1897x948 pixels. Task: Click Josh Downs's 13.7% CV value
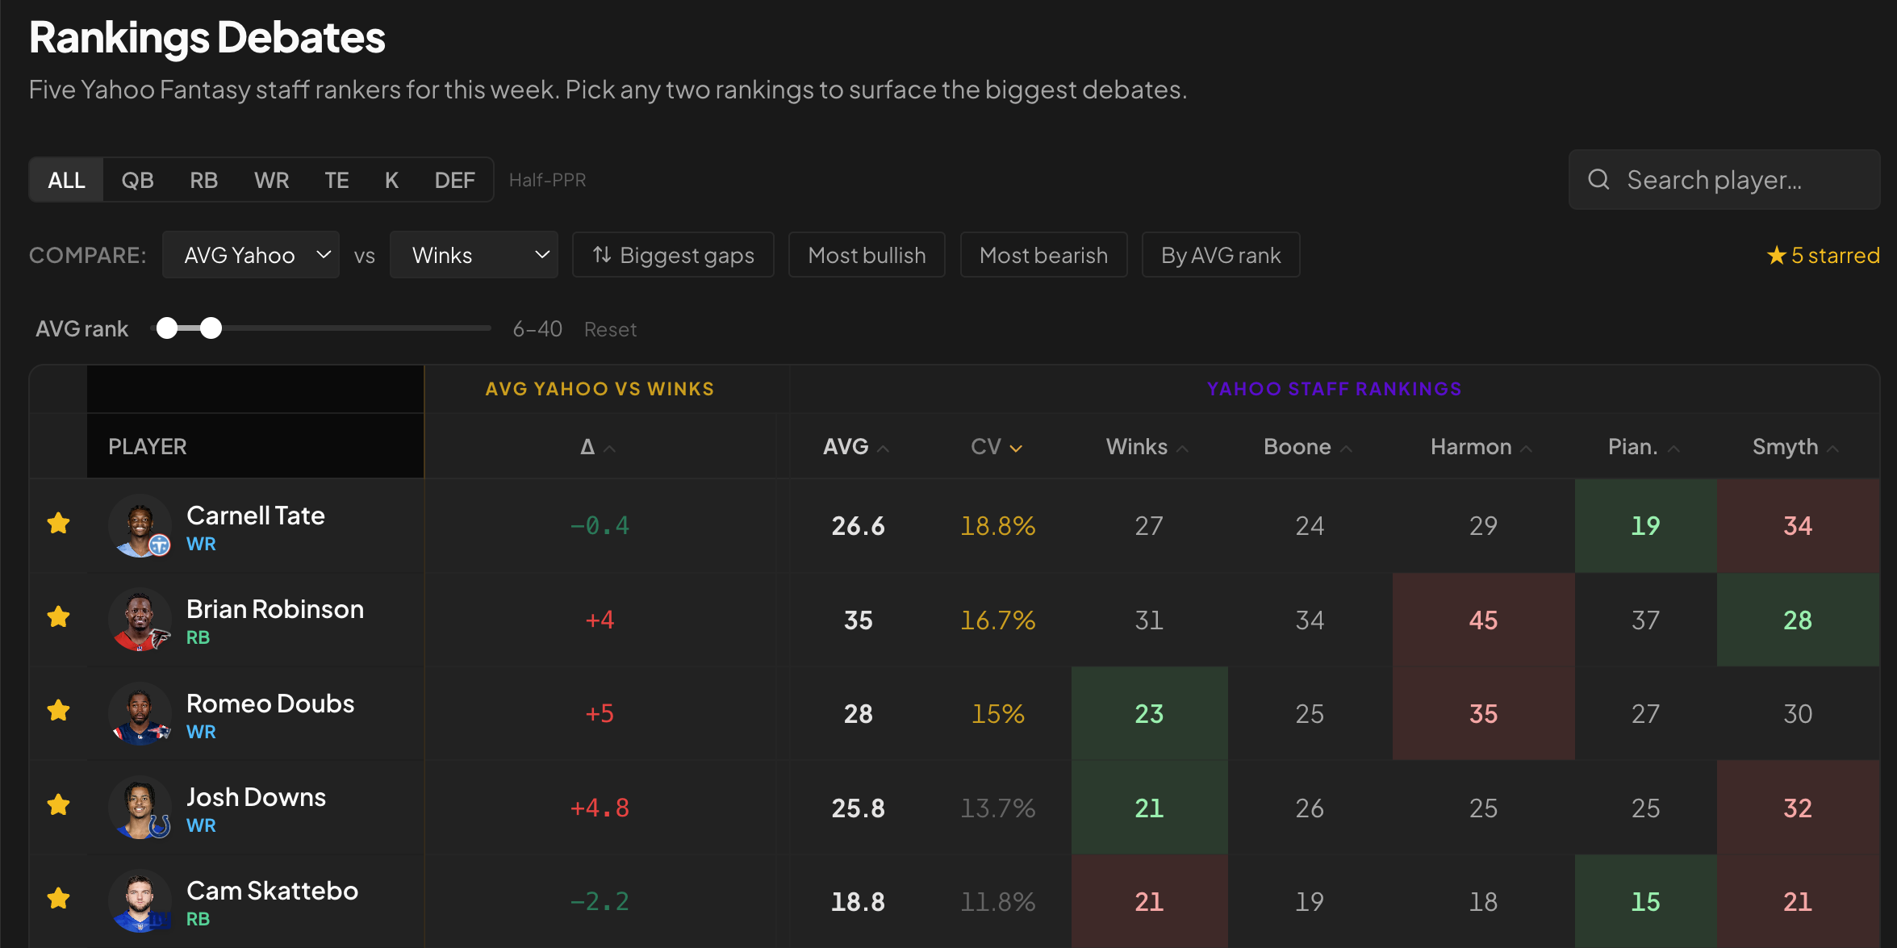tap(997, 808)
